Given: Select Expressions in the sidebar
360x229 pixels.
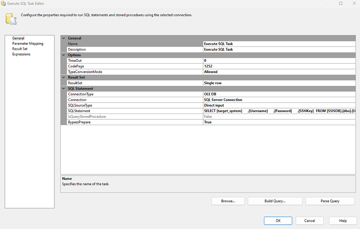Looking at the screenshot, I should pos(21,54).
